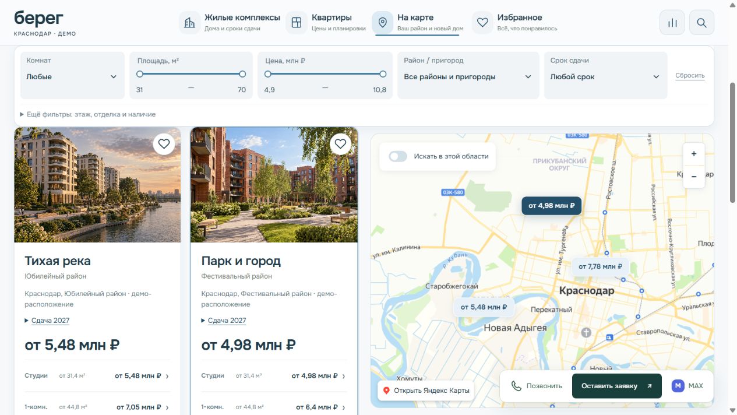737x415 pixels.
Task: Click arrow icon on Оставить заявку button
Action: click(649, 386)
